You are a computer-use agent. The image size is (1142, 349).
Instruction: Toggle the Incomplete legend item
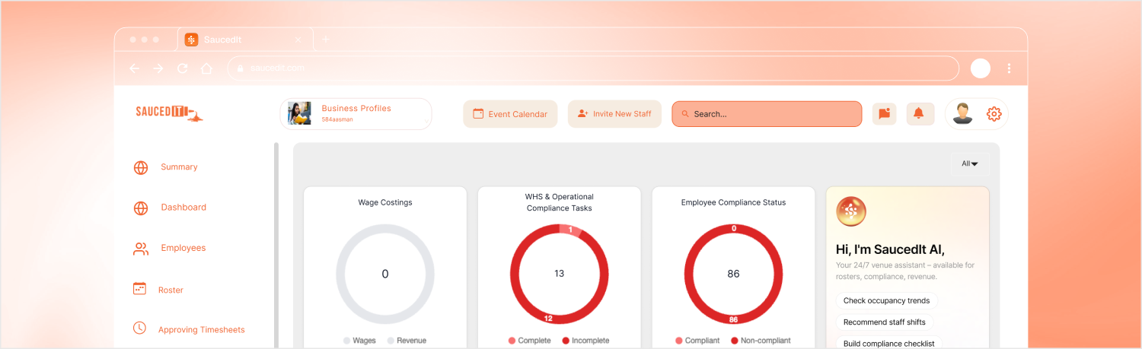[585, 341]
